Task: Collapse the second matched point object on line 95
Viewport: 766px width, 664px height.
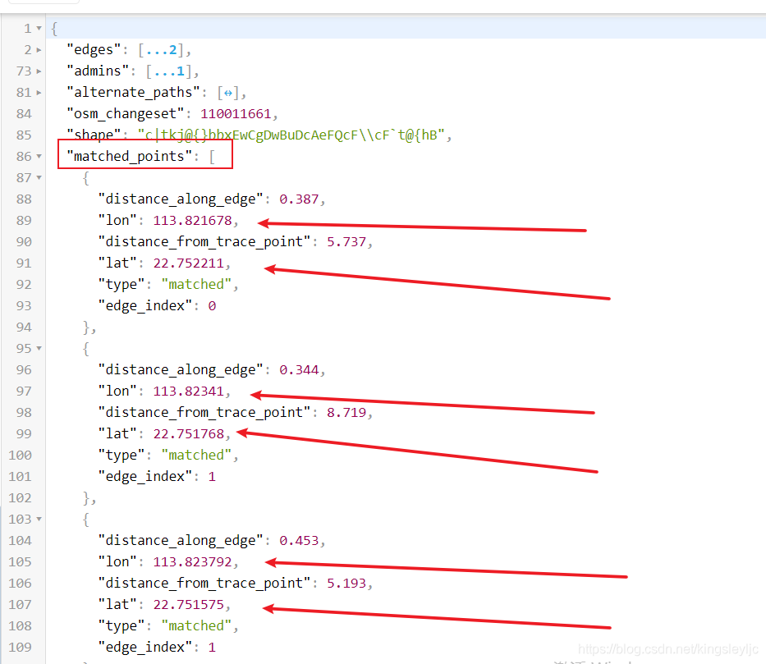Action: (x=39, y=349)
